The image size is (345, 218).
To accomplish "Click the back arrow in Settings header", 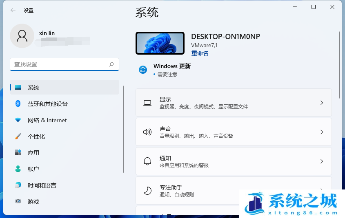I will pyautogui.click(x=13, y=10).
